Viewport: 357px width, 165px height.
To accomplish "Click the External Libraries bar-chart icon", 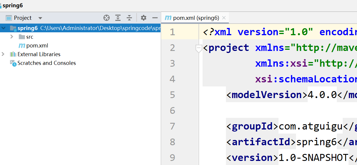I will 13,54.
